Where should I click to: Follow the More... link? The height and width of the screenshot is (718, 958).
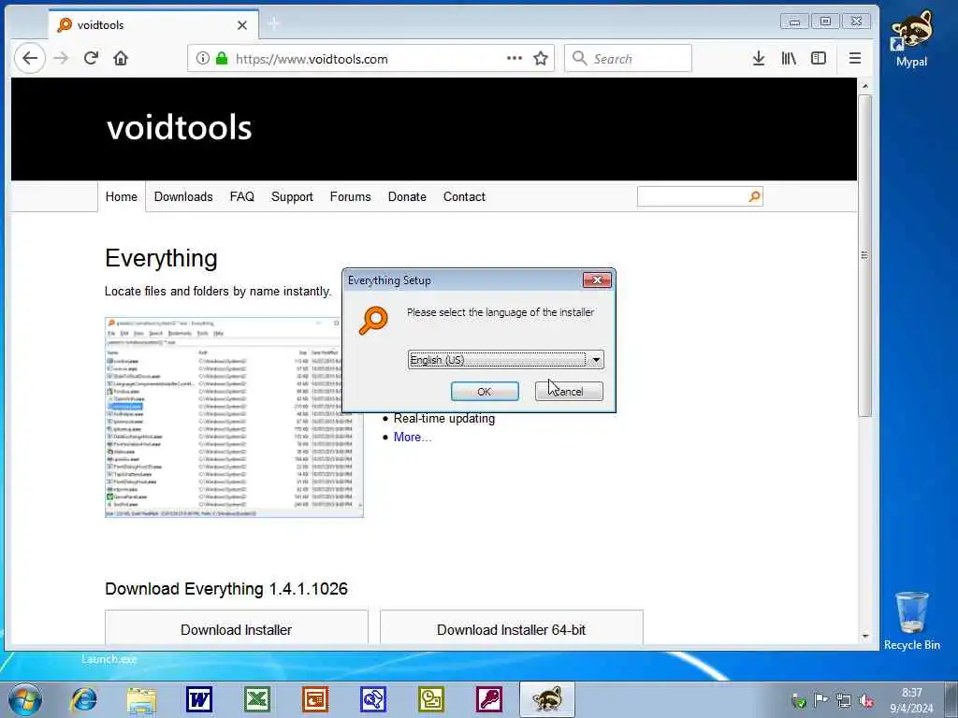413,438
